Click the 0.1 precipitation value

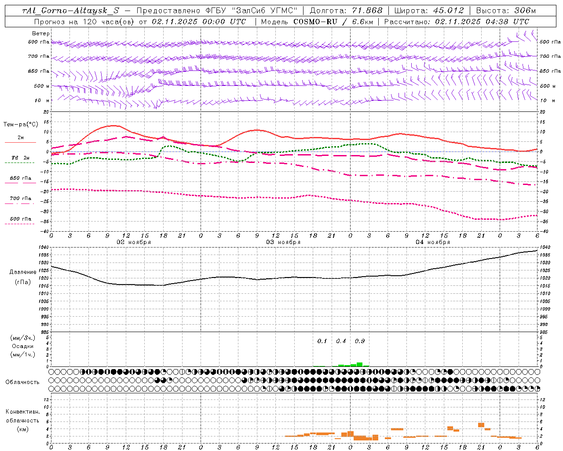coord(322,341)
